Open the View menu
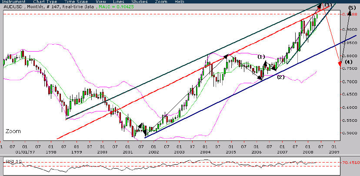Screen dimensions: 360x176 point(100,2)
